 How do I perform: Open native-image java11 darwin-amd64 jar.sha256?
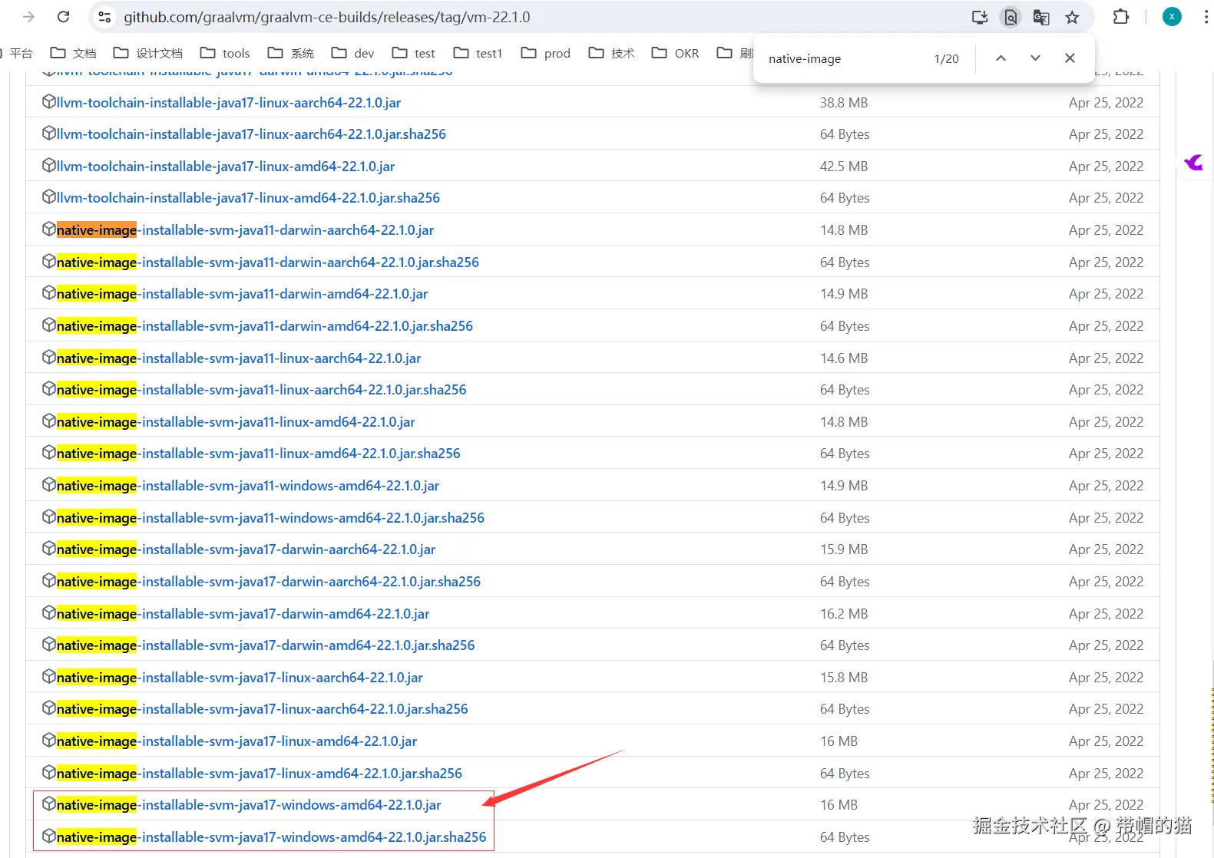coord(265,326)
